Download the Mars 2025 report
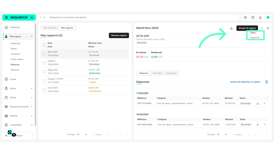 point(231,28)
